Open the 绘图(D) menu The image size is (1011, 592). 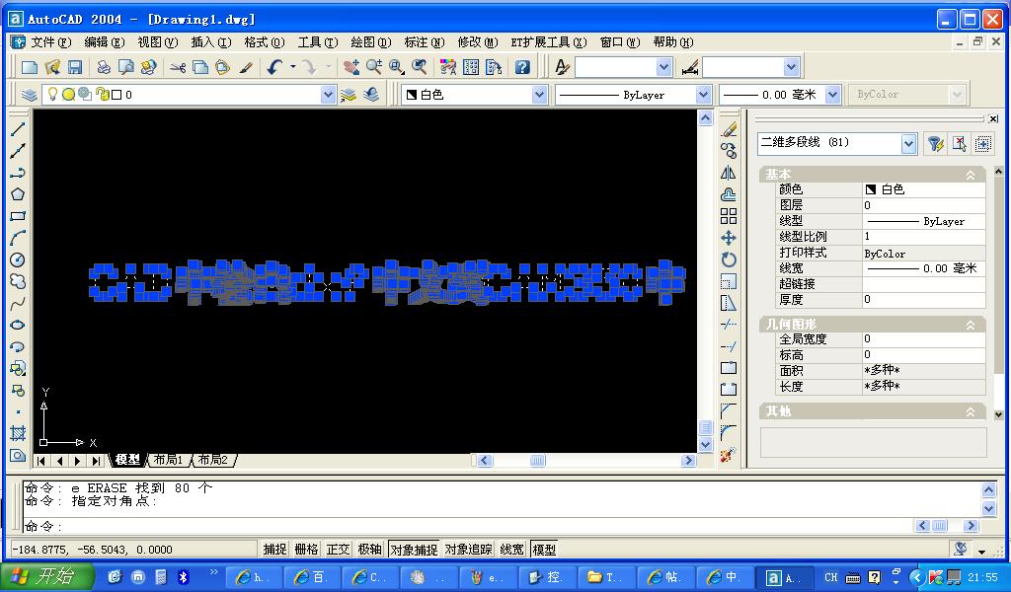coord(371,42)
